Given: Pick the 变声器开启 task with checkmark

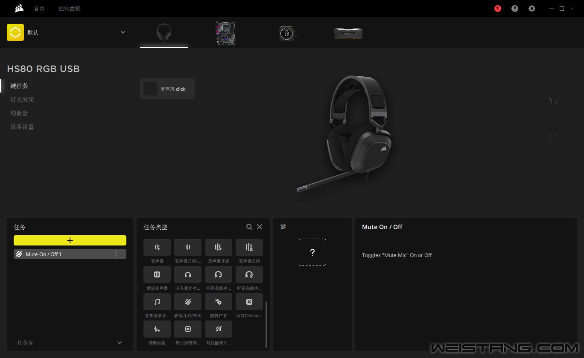Looking at the screenshot, I should (x=219, y=247).
